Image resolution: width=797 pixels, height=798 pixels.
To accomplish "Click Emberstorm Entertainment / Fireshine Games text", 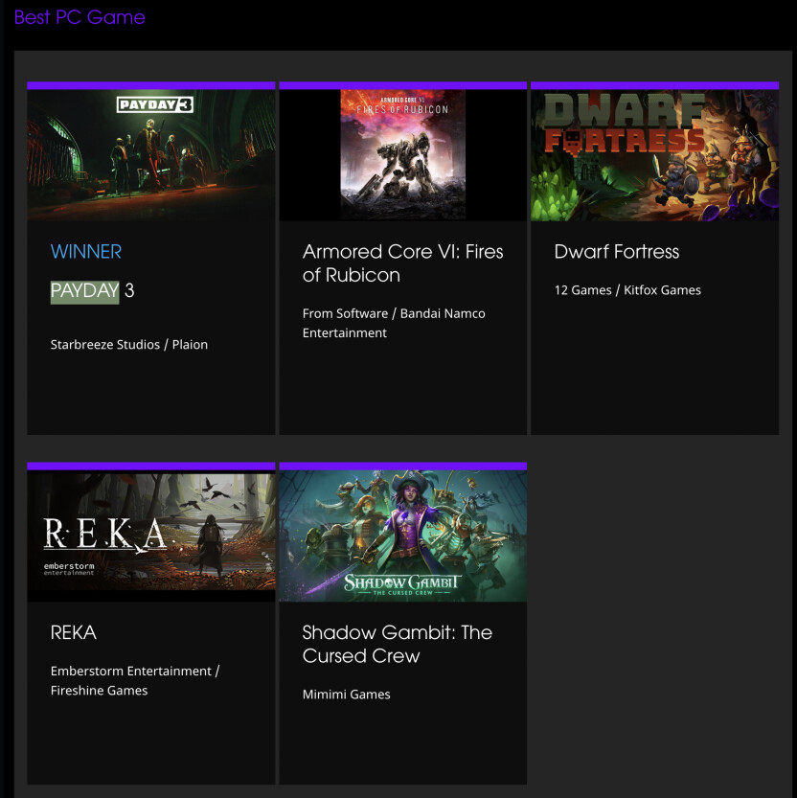I will point(135,680).
